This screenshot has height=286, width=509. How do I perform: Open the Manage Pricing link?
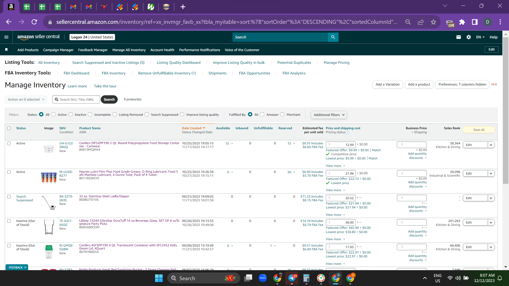pyautogui.click(x=336, y=62)
